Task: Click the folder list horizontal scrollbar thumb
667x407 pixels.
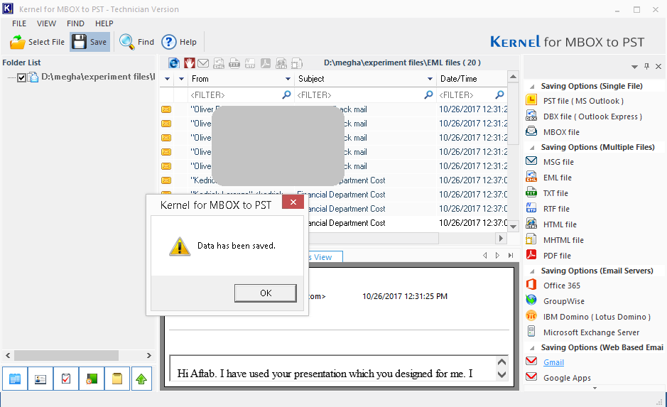Action: point(66,355)
